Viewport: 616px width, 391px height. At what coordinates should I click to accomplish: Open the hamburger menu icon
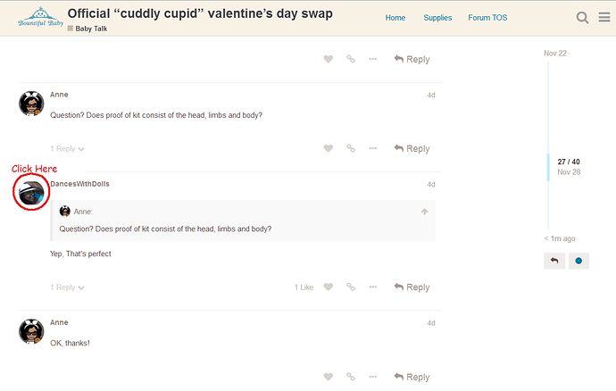pos(604,17)
